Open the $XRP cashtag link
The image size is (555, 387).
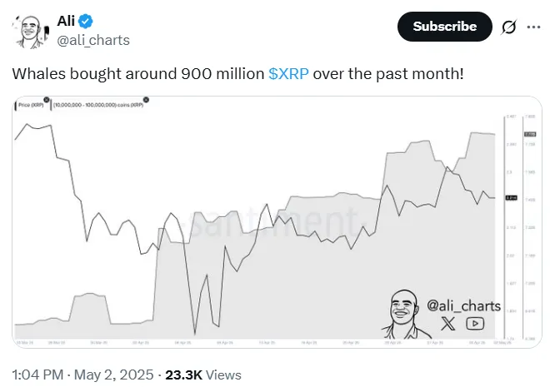pos(288,74)
